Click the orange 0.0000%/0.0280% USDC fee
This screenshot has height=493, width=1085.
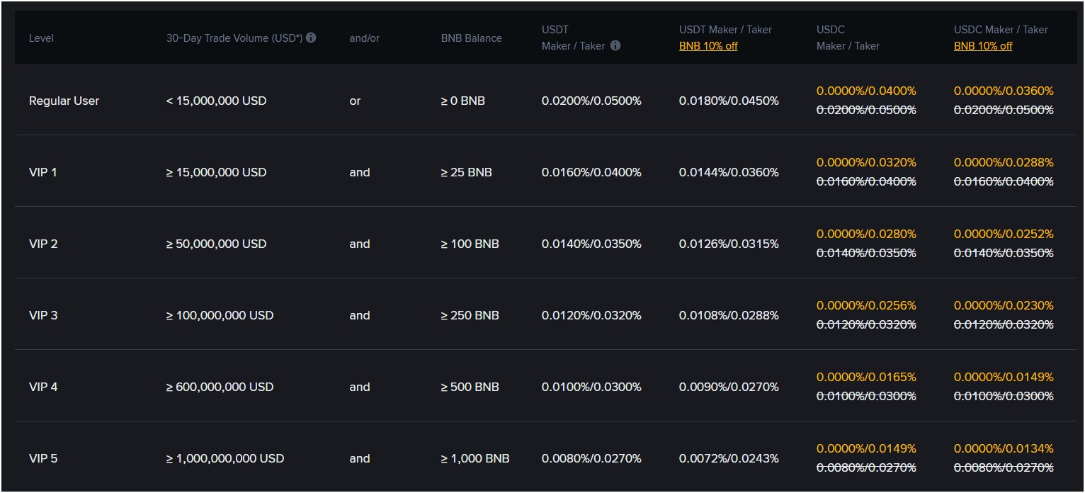[866, 234]
